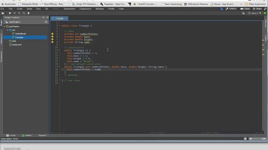Open the Code menu

coord(20,9)
